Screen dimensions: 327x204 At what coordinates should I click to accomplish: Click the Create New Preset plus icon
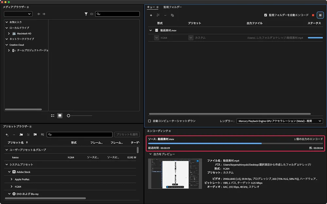tap(7, 135)
